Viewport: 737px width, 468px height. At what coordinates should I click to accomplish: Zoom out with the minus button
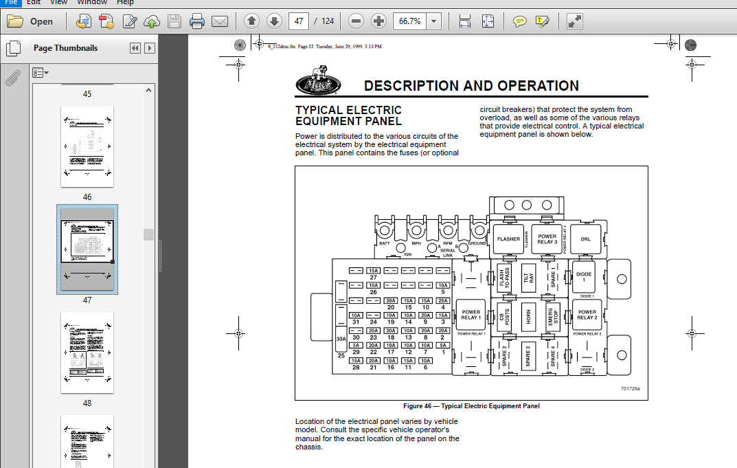pyautogui.click(x=356, y=21)
